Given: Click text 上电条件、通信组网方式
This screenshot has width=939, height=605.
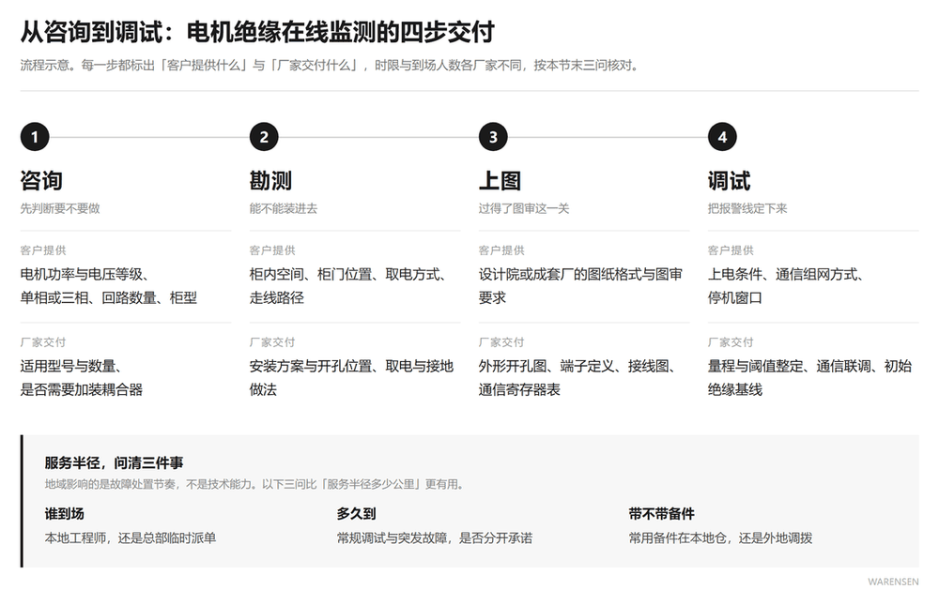Looking at the screenshot, I should [782, 274].
